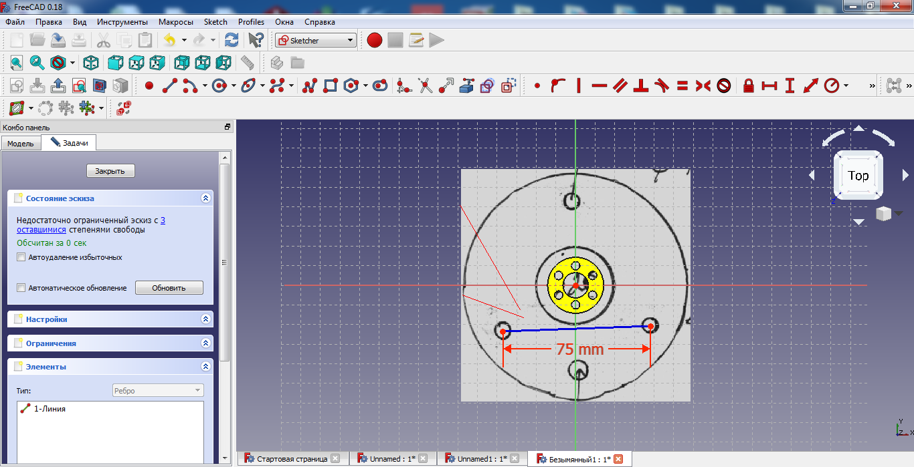Click the Refresh recompute icon
Screen dimensions: 914x467
(232, 40)
